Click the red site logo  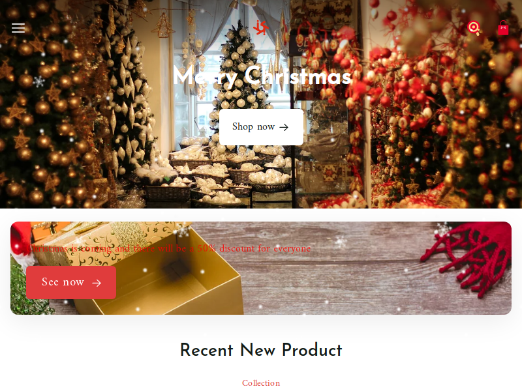tap(260, 27)
